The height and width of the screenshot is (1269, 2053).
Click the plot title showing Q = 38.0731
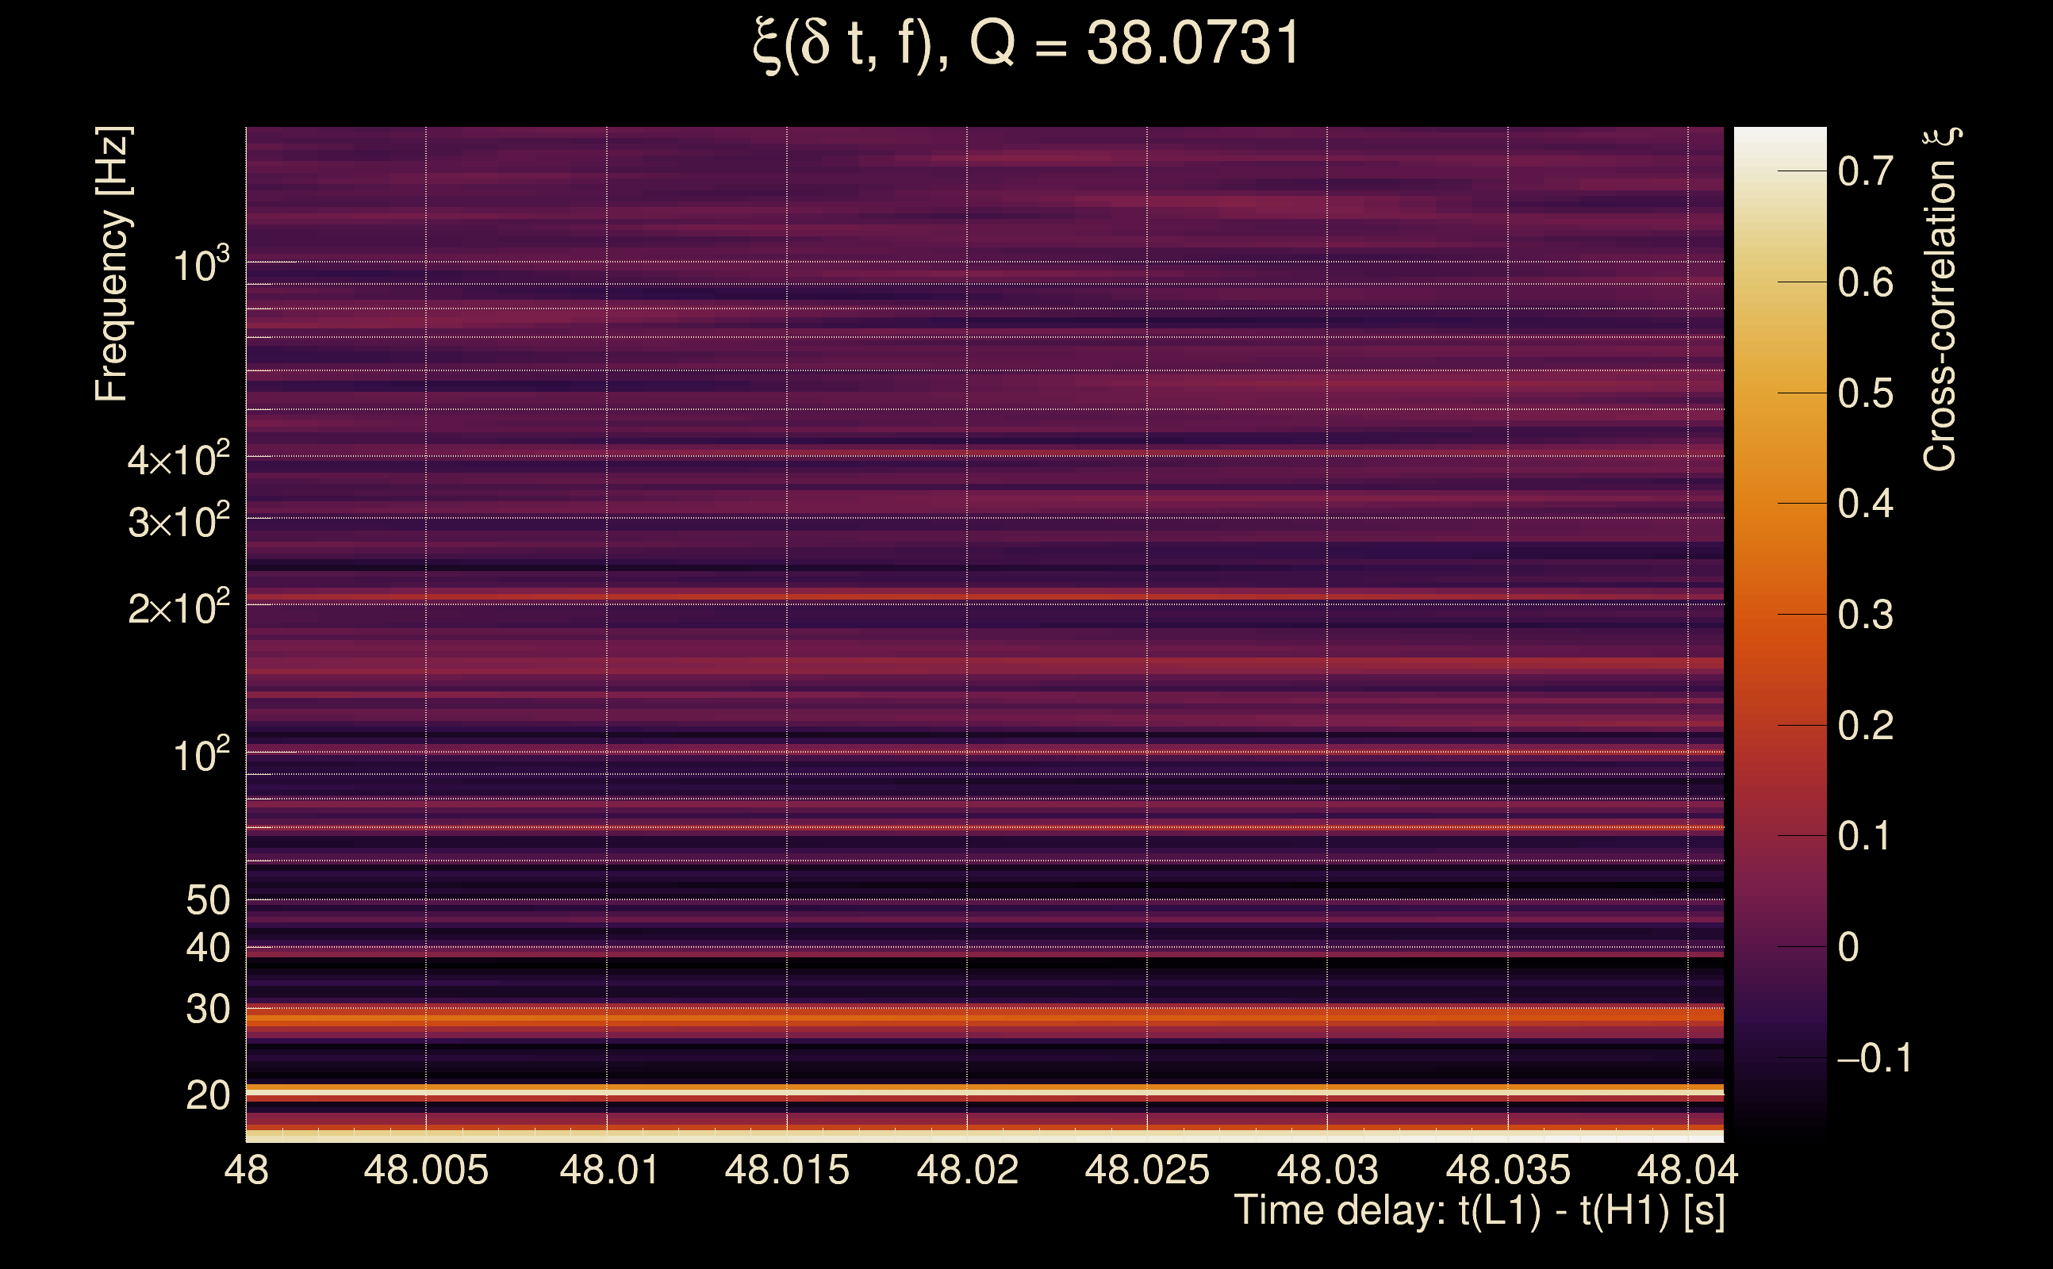[1026, 44]
